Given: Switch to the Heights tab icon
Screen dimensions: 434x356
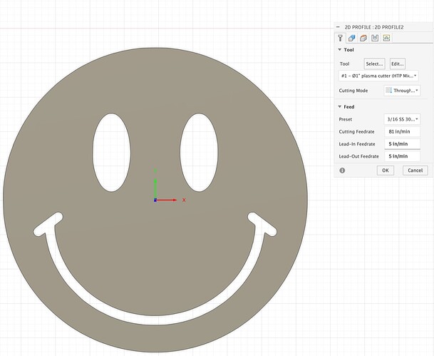Looking at the screenshot, I should [x=363, y=38].
